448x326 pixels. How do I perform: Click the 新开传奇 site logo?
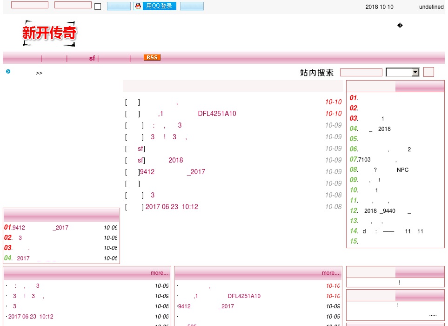tap(49, 33)
